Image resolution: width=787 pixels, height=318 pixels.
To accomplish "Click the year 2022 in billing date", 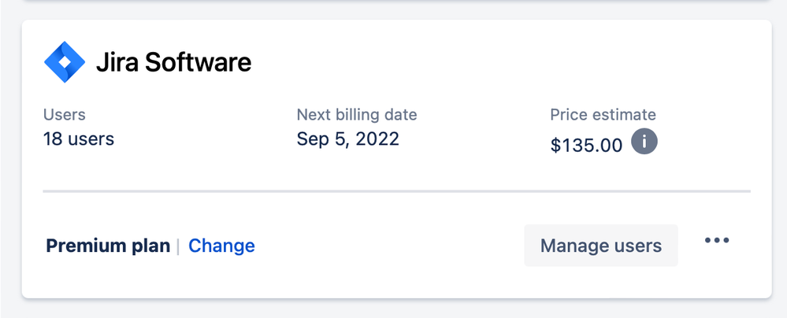I will pos(377,139).
